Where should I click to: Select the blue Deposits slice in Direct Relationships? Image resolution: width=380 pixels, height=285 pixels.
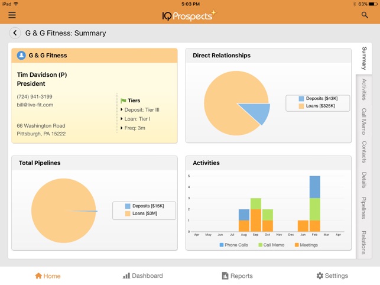(x=259, y=111)
